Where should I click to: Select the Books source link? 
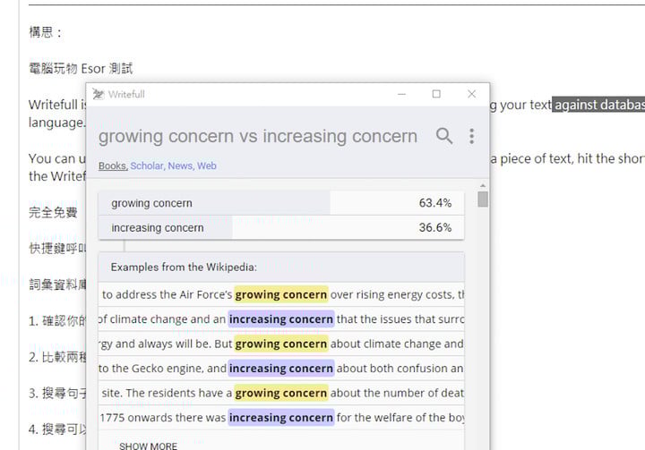[x=113, y=166]
